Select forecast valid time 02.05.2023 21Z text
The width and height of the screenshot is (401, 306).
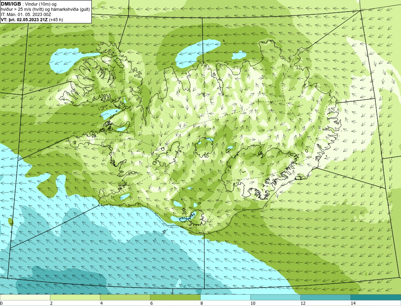28,19
